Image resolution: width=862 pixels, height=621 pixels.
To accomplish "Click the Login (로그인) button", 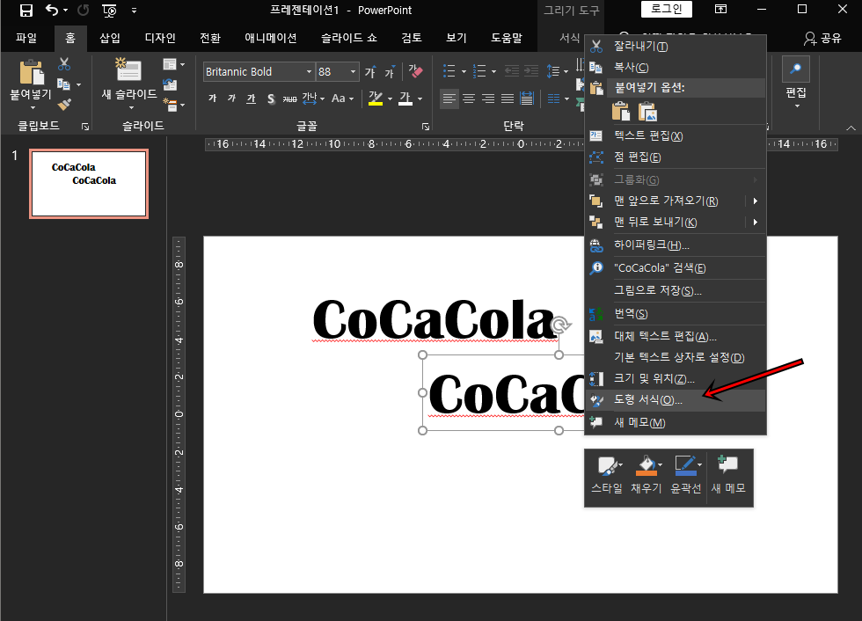I will click(x=667, y=9).
